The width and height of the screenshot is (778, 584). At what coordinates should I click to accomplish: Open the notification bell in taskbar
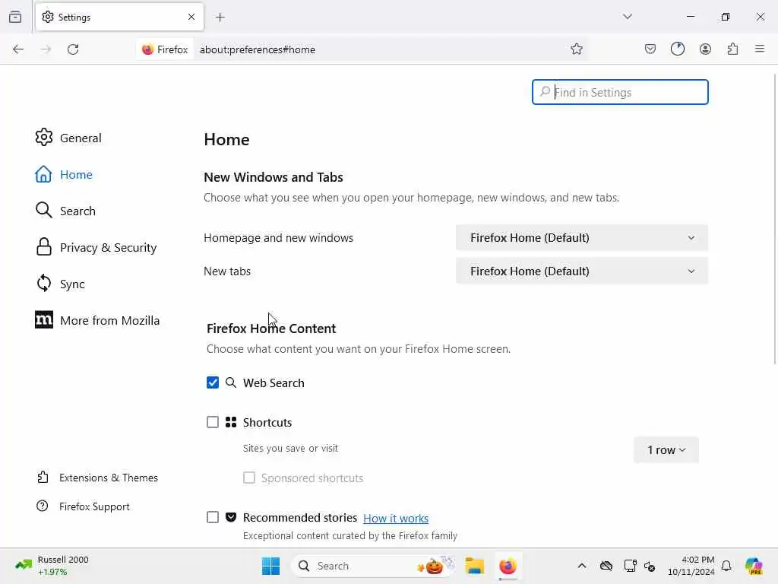tap(726, 566)
